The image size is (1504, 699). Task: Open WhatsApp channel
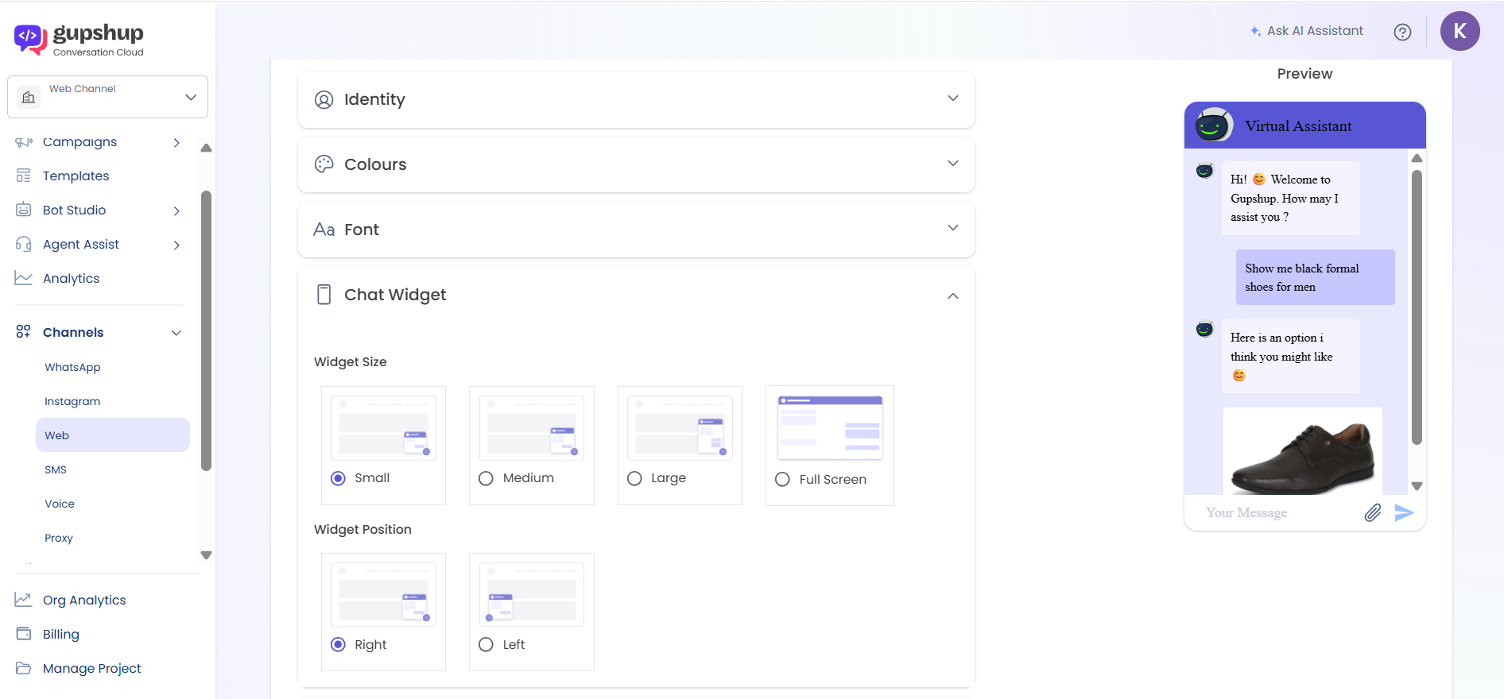(72, 367)
